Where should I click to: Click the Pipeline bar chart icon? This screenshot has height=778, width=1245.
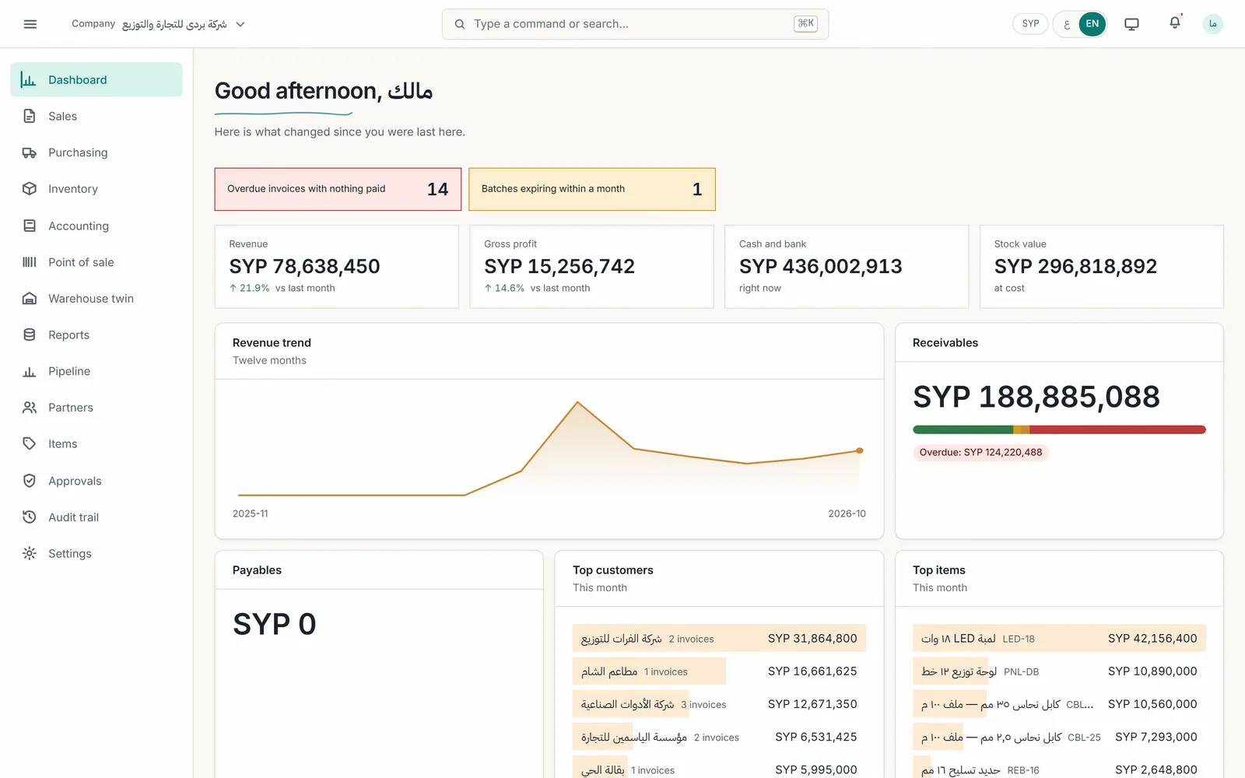(30, 371)
